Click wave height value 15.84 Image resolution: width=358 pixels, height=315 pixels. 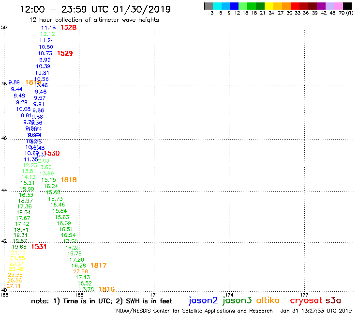tap(60, 211)
